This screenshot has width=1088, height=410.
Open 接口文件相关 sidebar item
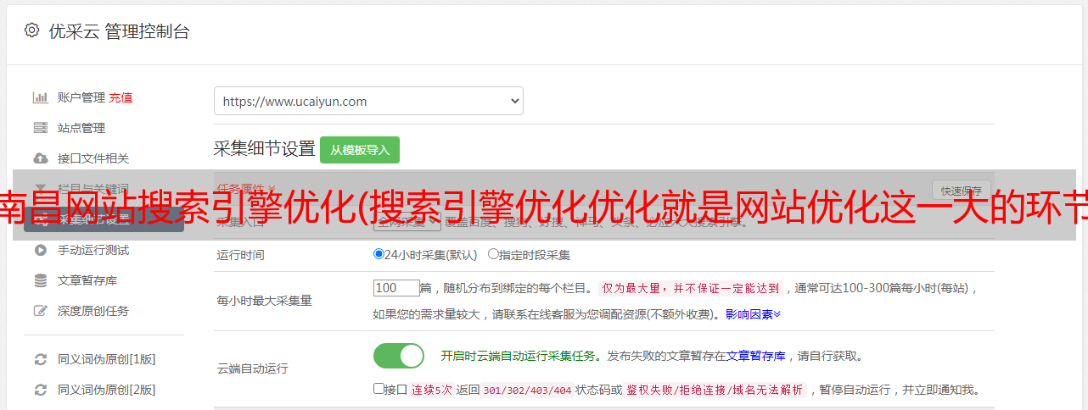point(93,158)
